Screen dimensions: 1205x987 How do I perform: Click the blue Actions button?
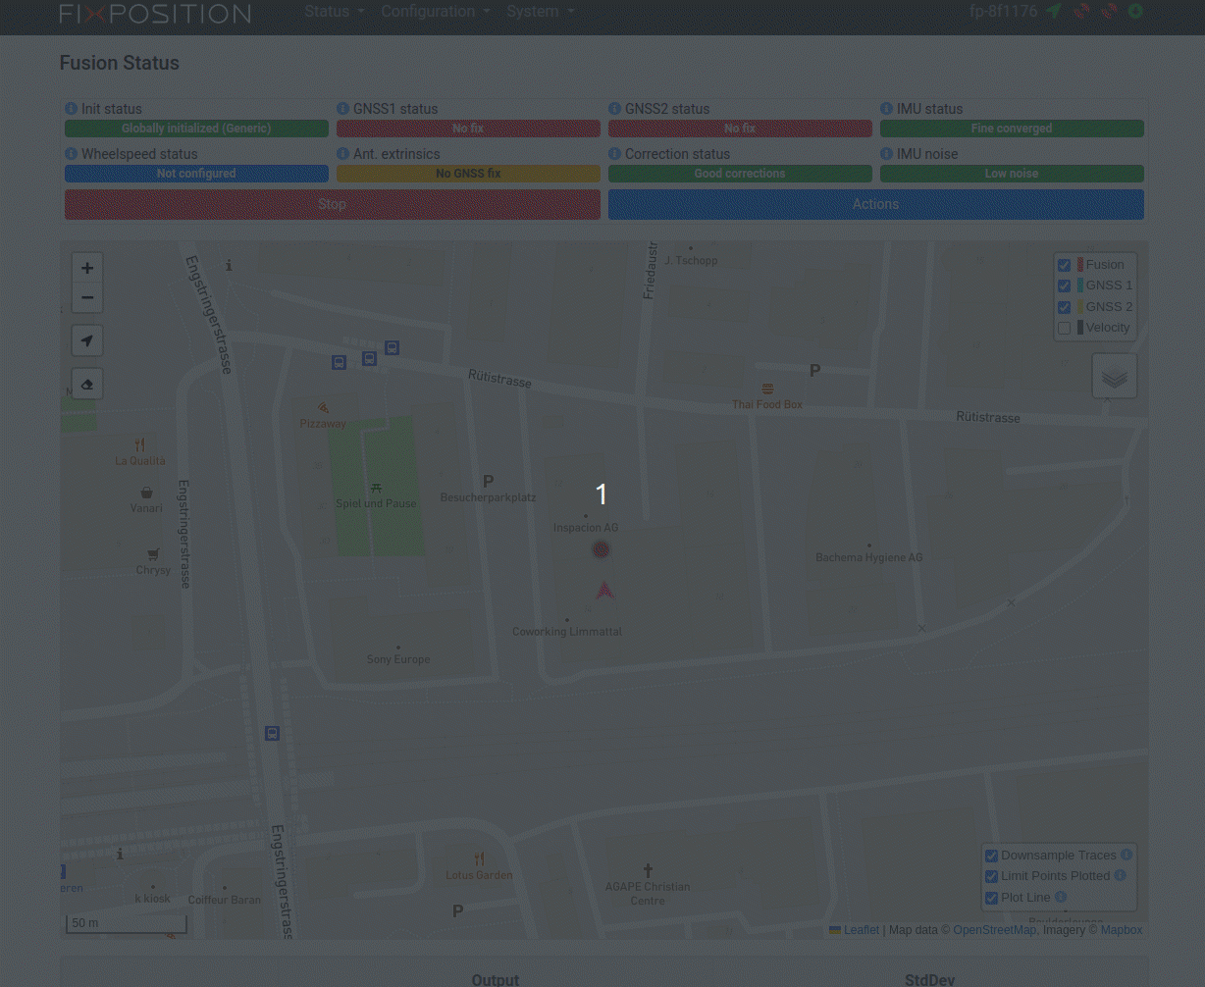[x=875, y=204]
